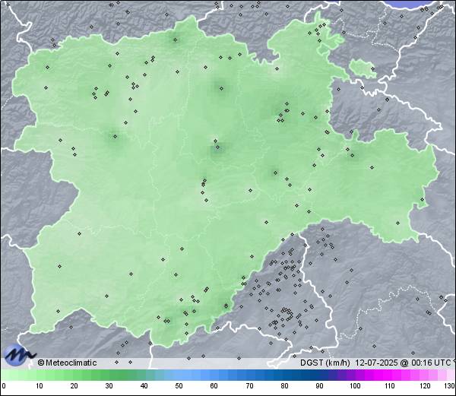Viewport: 456px width, 396px height.
Task: Click the scale label 120
Action: tap(425, 386)
